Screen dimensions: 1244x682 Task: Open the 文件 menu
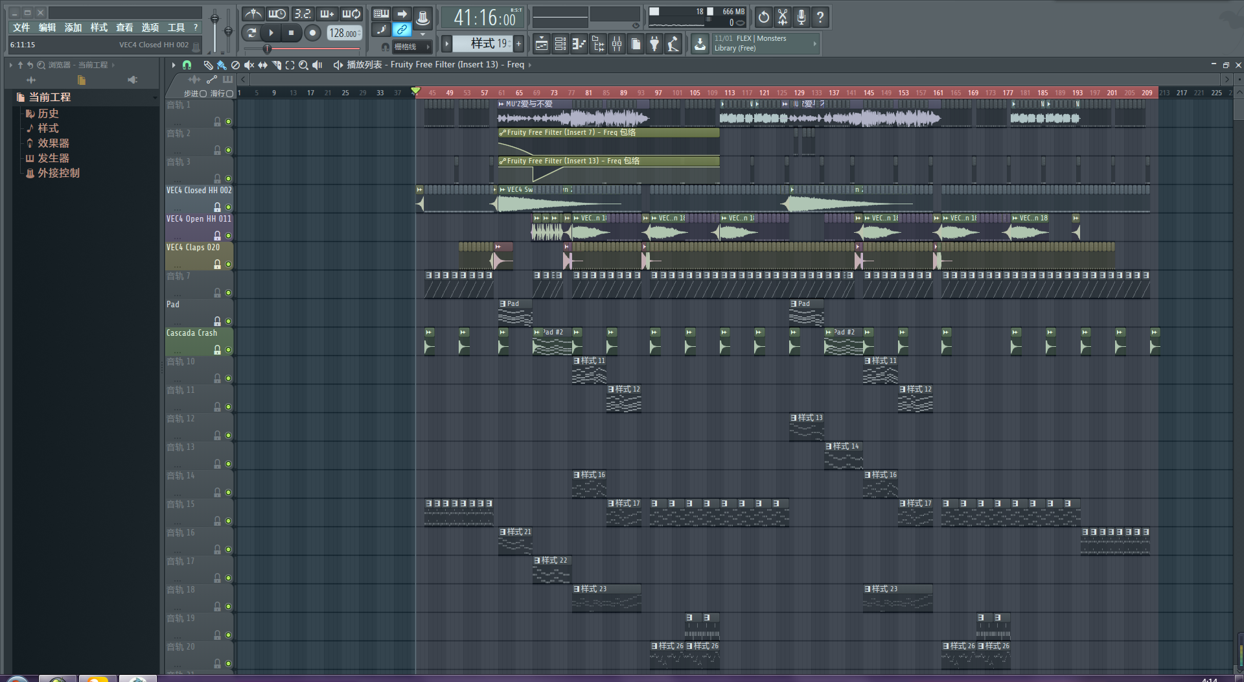pyautogui.click(x=21, y=27)
